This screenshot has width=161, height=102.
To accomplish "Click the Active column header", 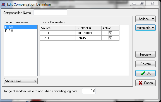I will click(110, 28).
